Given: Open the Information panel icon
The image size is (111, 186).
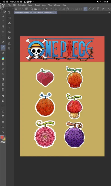Looking at the screenshot, I should (9, 38).
